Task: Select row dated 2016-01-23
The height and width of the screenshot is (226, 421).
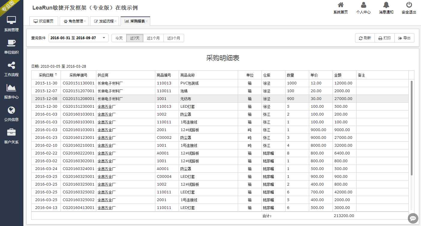Action: click(220, 138)
